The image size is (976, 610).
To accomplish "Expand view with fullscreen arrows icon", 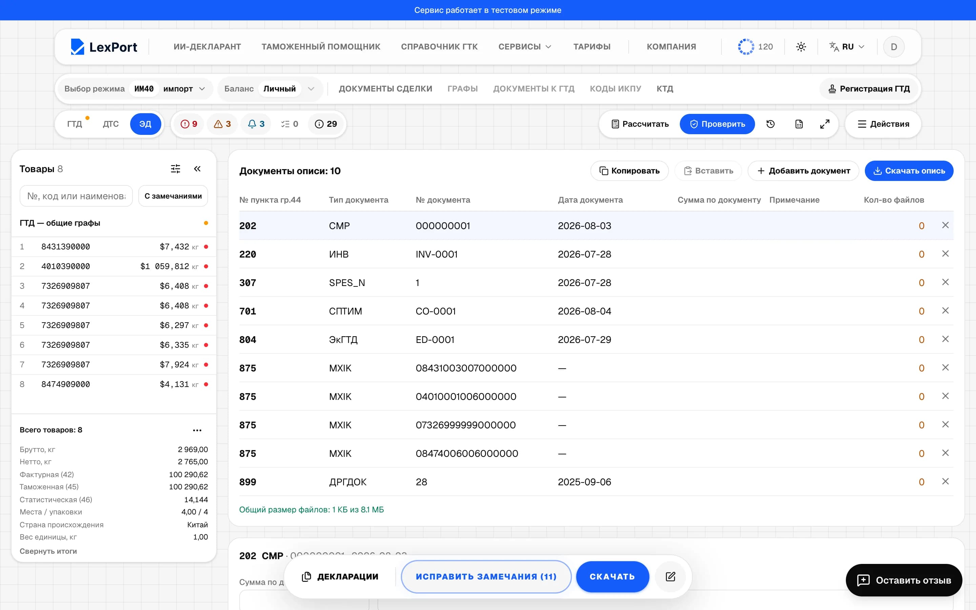I will point(825,124).
